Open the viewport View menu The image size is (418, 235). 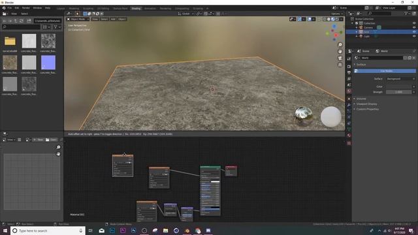[95, 19]
